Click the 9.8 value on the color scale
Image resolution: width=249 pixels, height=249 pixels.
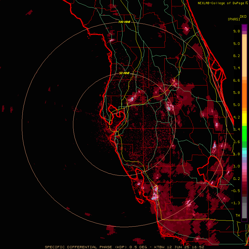click(x=237, y=31)
